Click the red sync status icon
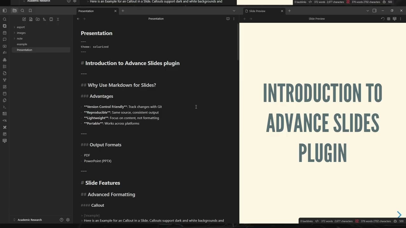406x228 pixels. coord(357,221)
